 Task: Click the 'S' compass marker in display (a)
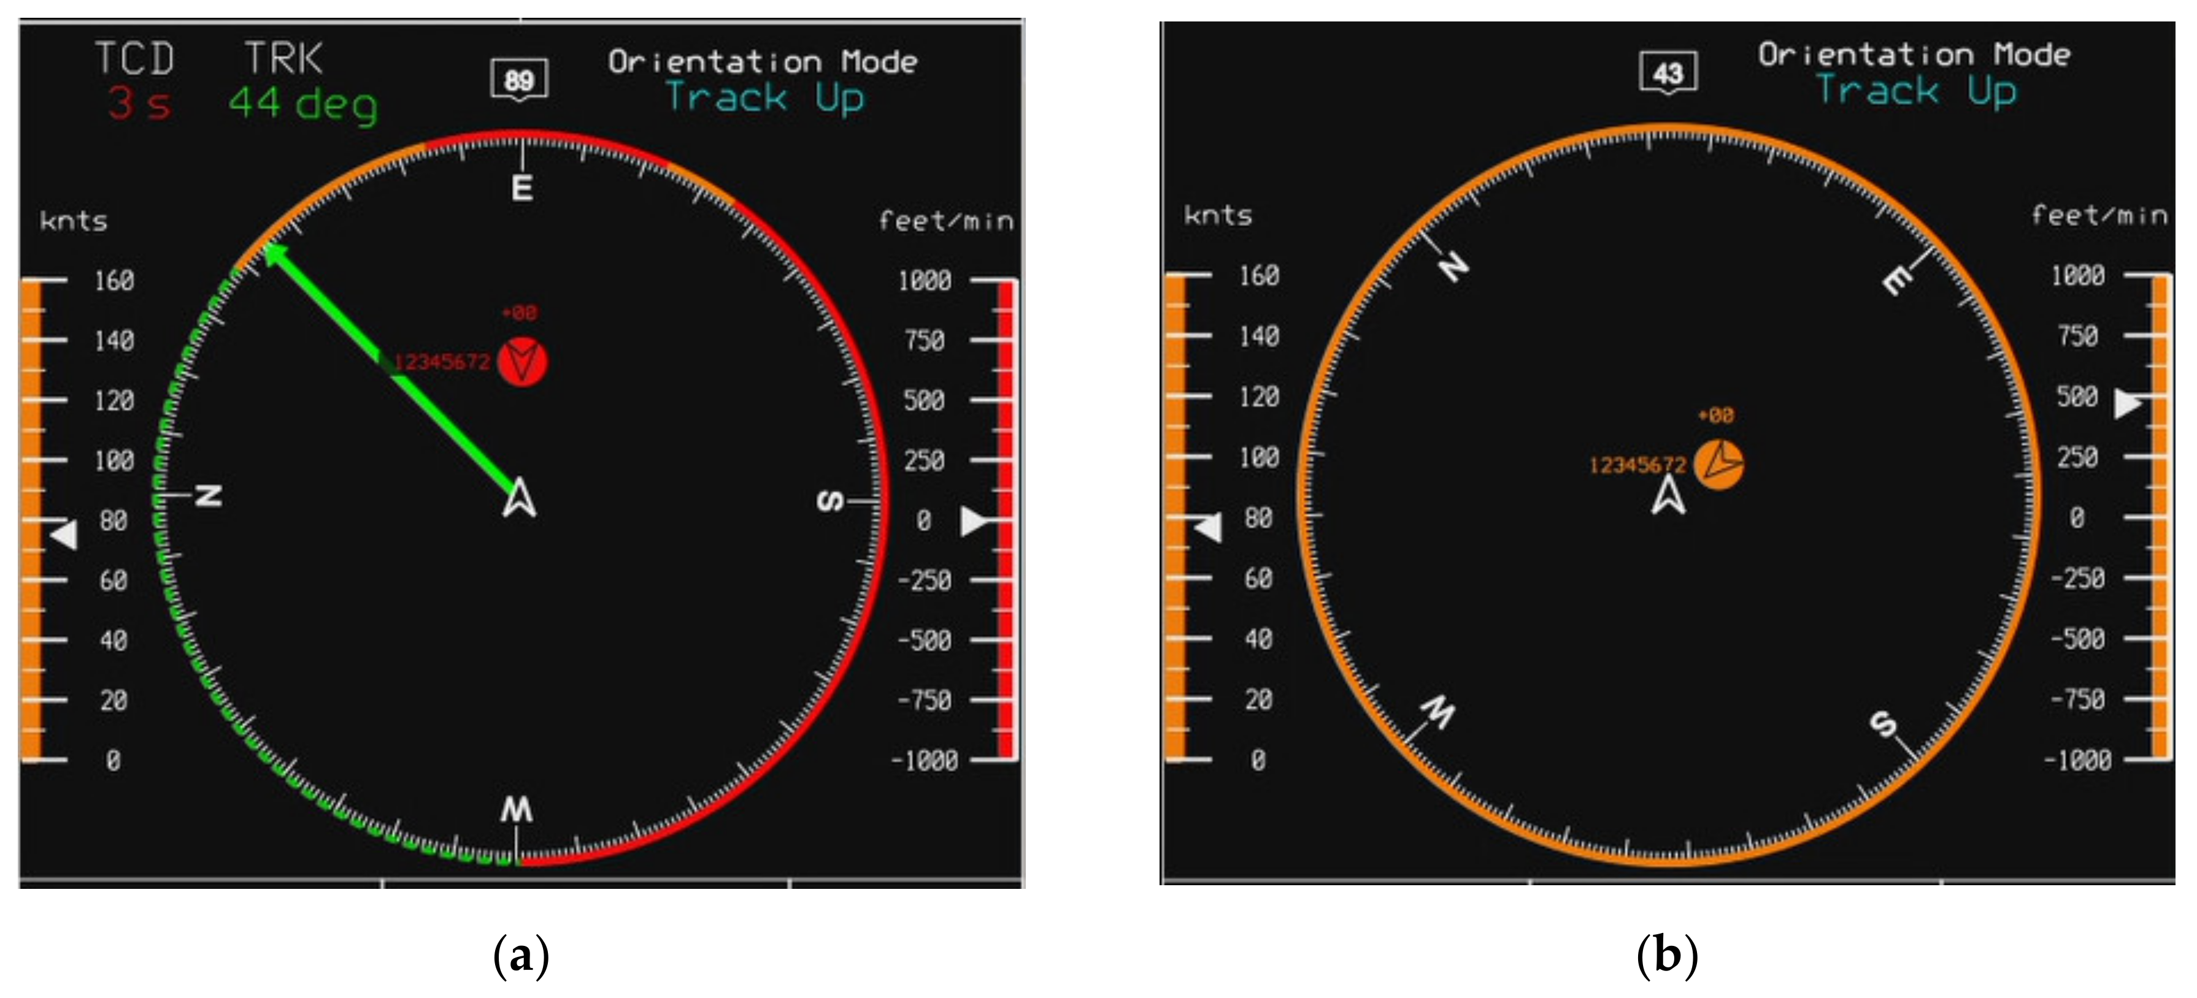831,500
